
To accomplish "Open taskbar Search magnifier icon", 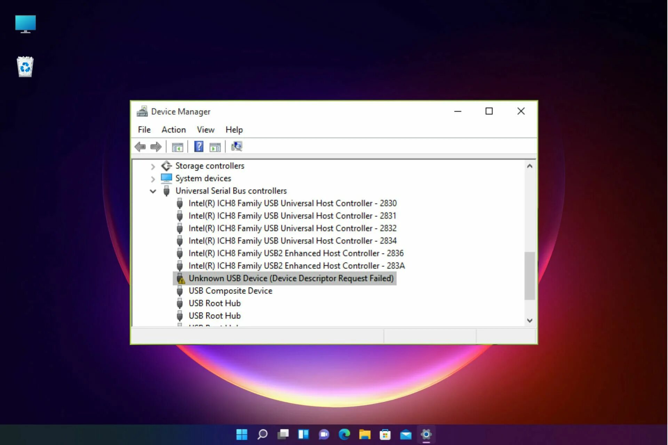I will click(262, 434).
